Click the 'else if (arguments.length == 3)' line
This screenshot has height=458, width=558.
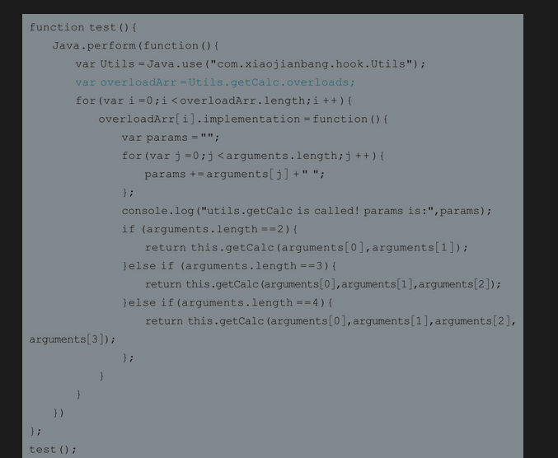(229, 266)
